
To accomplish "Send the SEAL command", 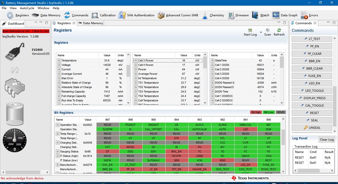I will (312, 120).
